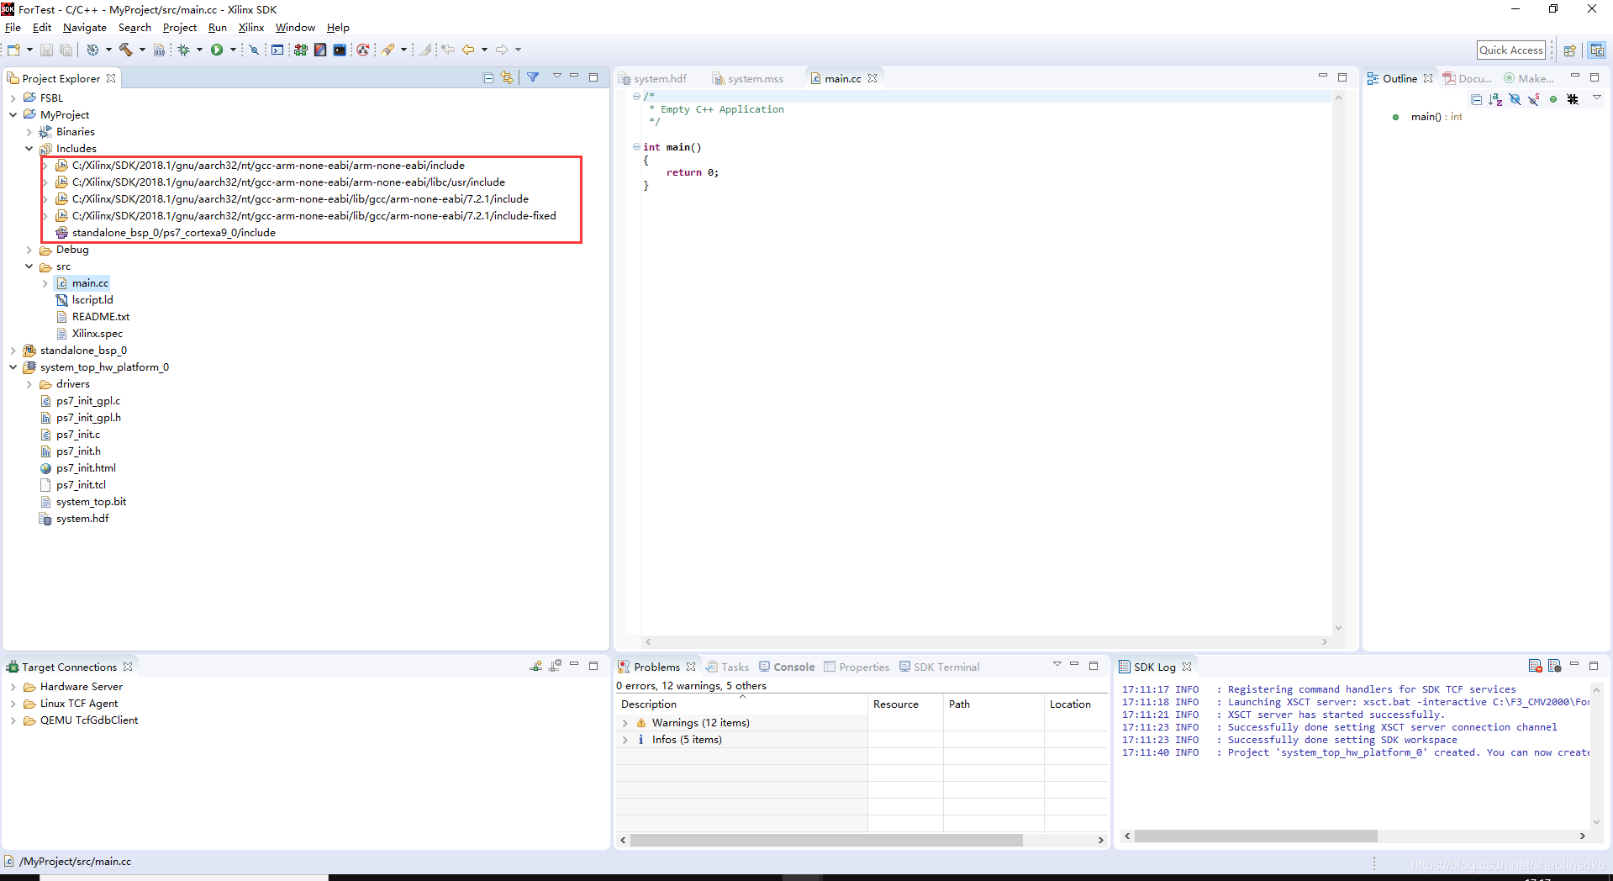Screen dimensions: 1613x881
Task: Click the flashlight search toolbar icon
Action: 387,50
